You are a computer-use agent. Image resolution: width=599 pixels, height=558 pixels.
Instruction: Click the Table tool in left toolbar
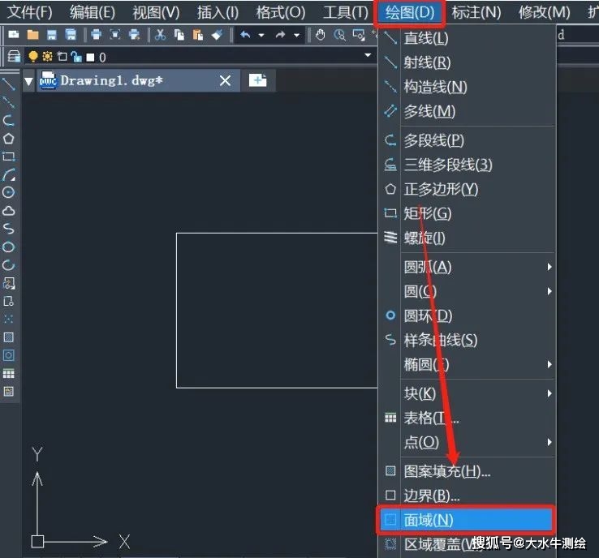tap(8, 373)
